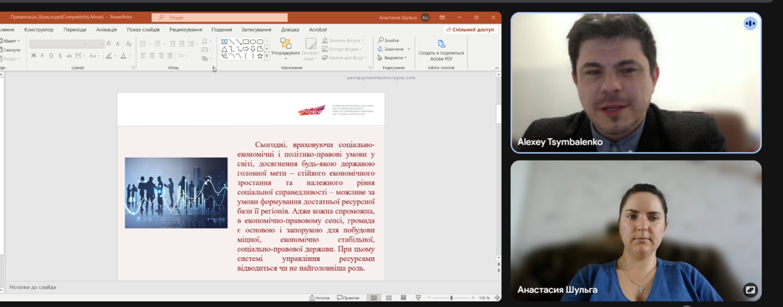Screen dimensions: 783x307
Task: Open the Примітки comments pane
Action: (x=348, y=298)
